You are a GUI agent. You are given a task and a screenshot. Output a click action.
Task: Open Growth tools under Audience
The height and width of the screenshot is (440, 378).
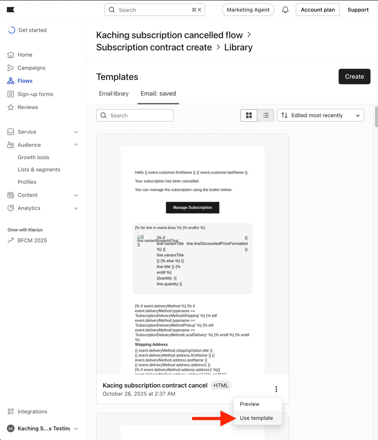pos(33,157)
